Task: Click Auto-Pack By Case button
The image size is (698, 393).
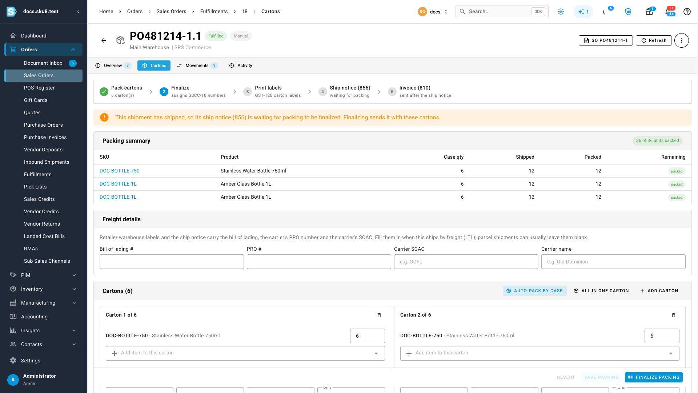Action: (x=535, y=291)
